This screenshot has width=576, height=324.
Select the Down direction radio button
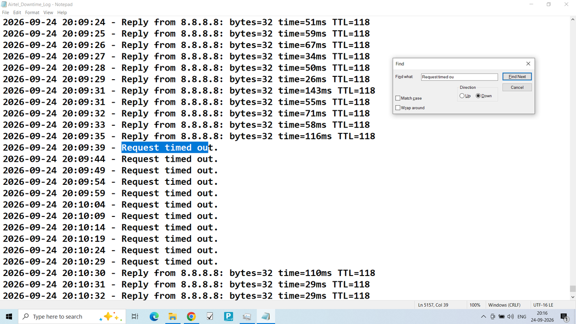coord(479,96)
